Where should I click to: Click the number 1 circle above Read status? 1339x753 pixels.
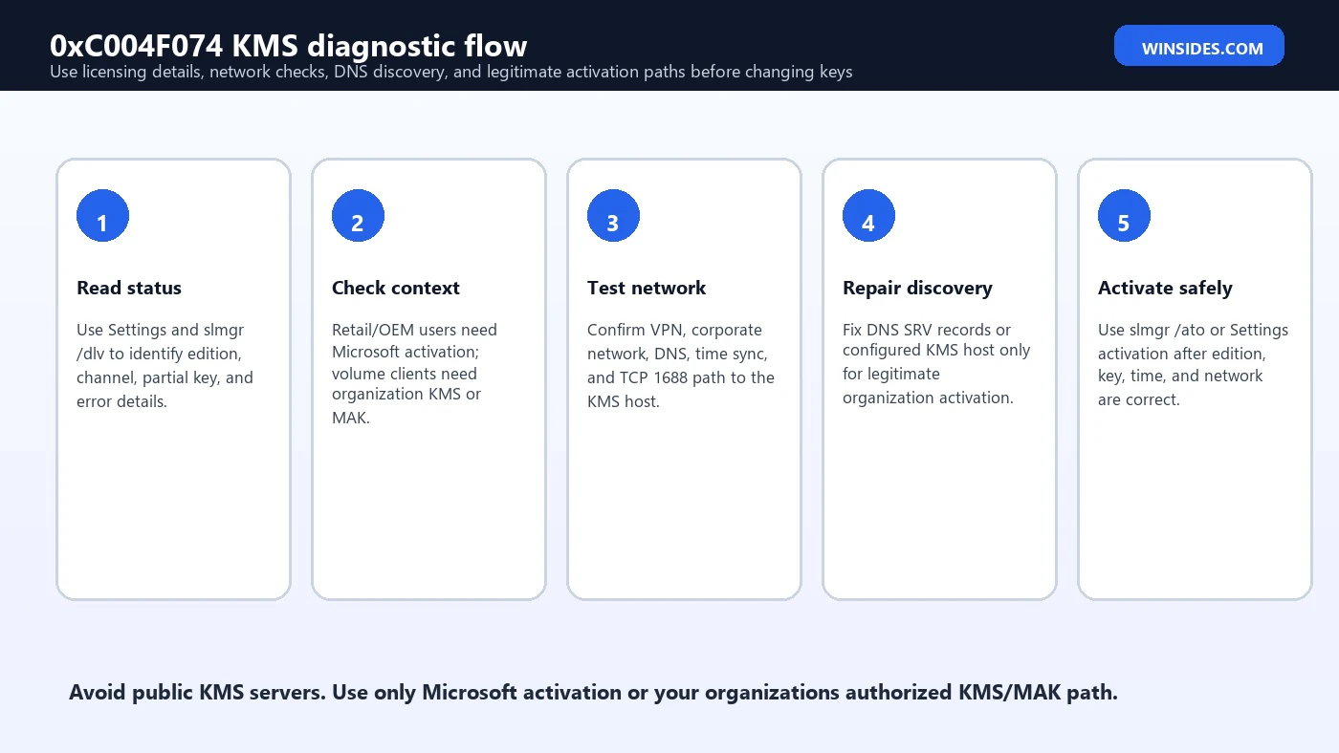102,215
